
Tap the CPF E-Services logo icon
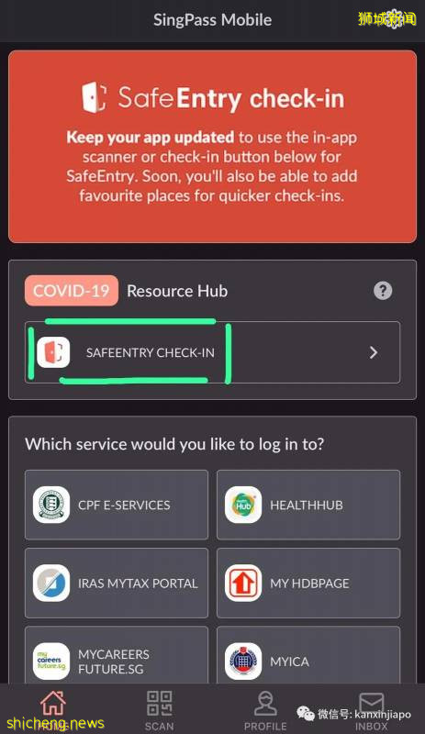tap(51, 506)
